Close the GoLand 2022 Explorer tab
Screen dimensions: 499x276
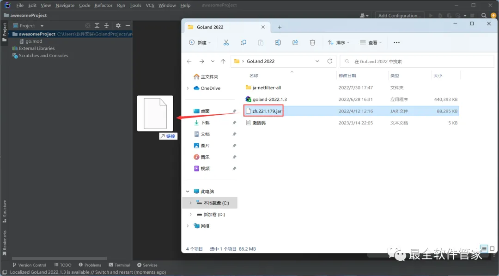[x=263, y=27]
